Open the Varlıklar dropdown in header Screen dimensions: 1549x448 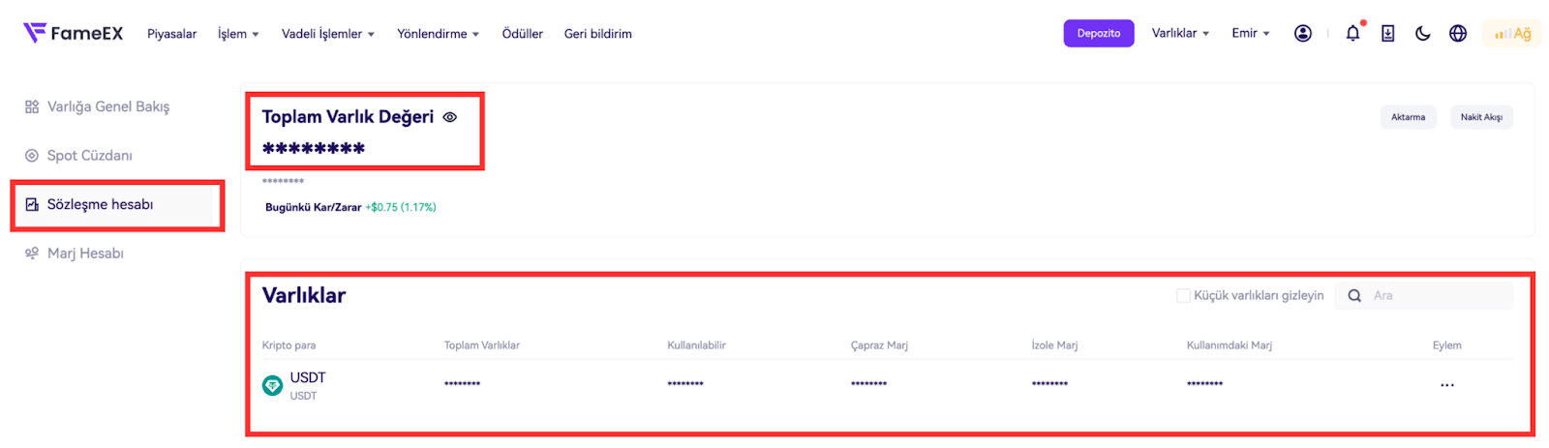pos(1180,33)
